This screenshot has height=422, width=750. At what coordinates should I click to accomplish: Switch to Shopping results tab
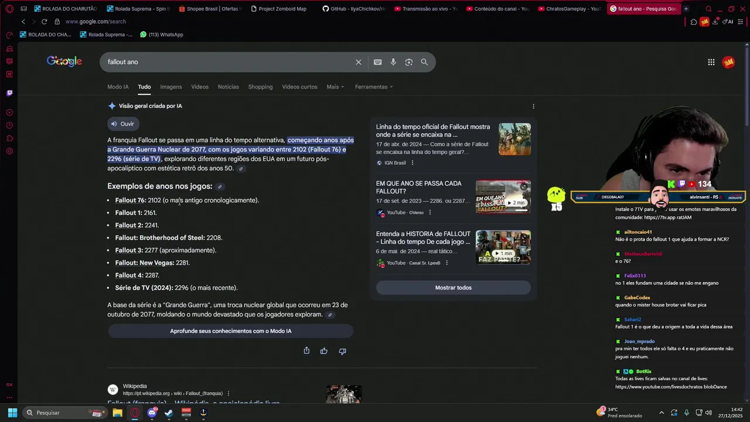[x=260, y=87]
